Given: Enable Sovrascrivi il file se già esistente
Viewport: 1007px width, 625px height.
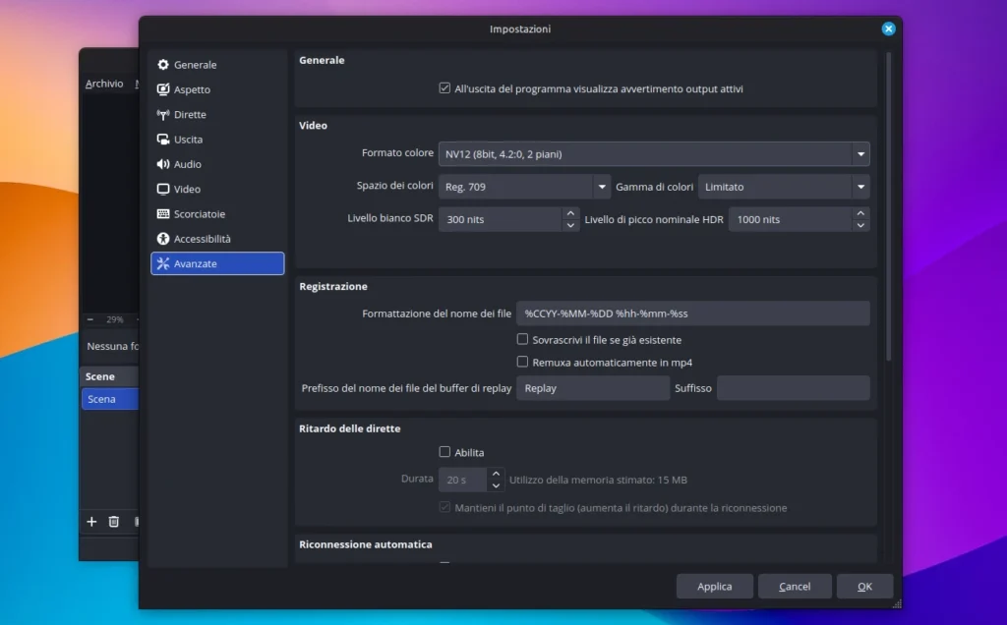Looking at the screenshot, I should tap(523, 340).
